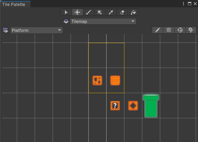Image resolution: width=198 pixels, height=142 pixels.
Task: Toggle the palette gizmos button
Action: pyautogui.click(x=180, y=30)
